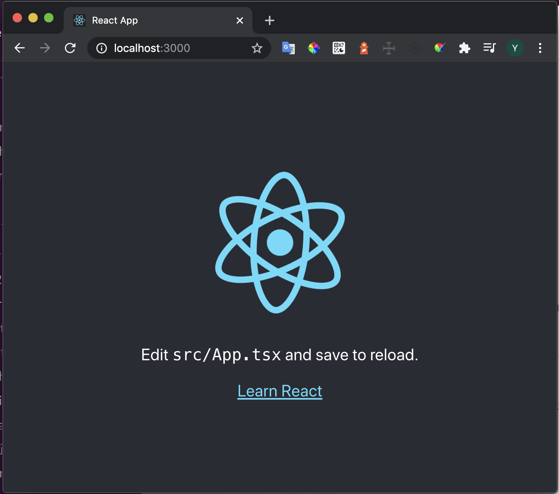Click the src/App.tsx code text
This screenshot has height=494, width=559.
(x=227, y=355)
